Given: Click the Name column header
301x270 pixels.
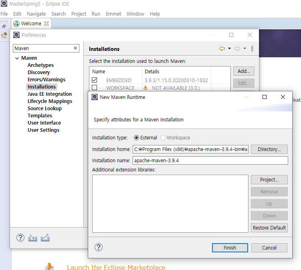Looking at the screenshot, I should point(116,72).
